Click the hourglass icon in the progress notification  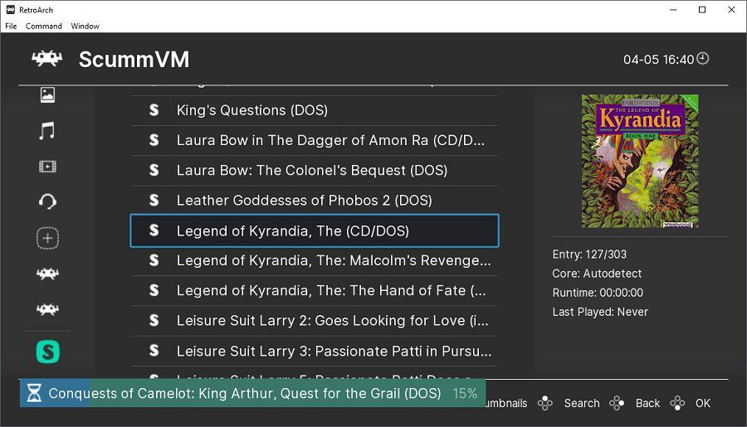tap(34, 393)
